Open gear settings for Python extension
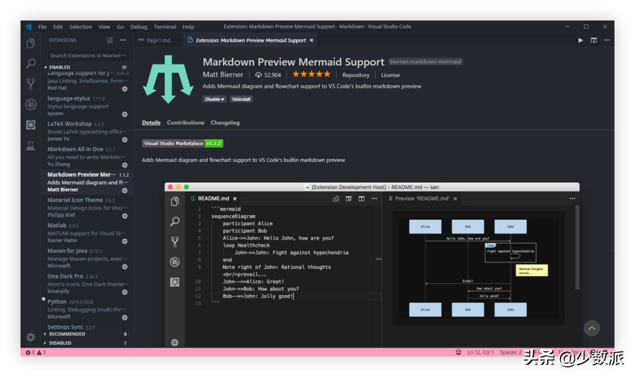The width and height of the screenshot is (635, 377). click(x=125, y=318)
